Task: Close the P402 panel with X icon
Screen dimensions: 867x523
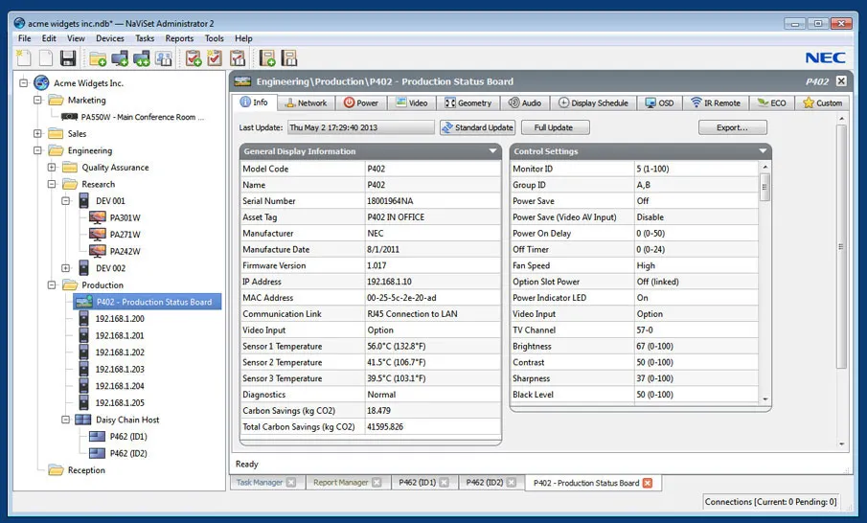Action: coord(841,81)
